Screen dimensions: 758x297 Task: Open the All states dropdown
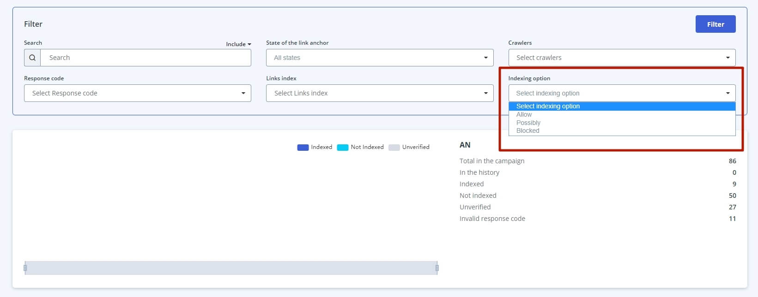click(380, 58)
